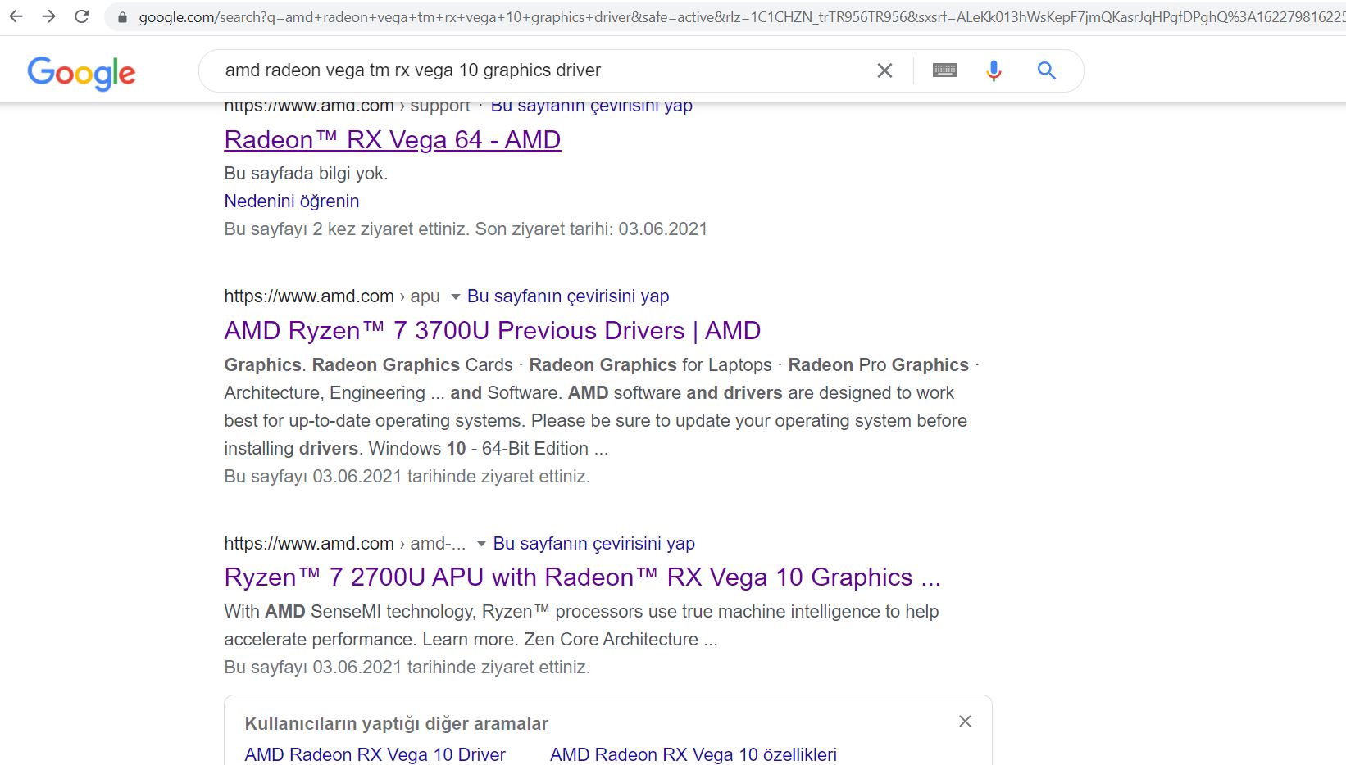Screen dimensions: 1346x765
Task: Click the amd.com › apu URL text
Action: 332,296
